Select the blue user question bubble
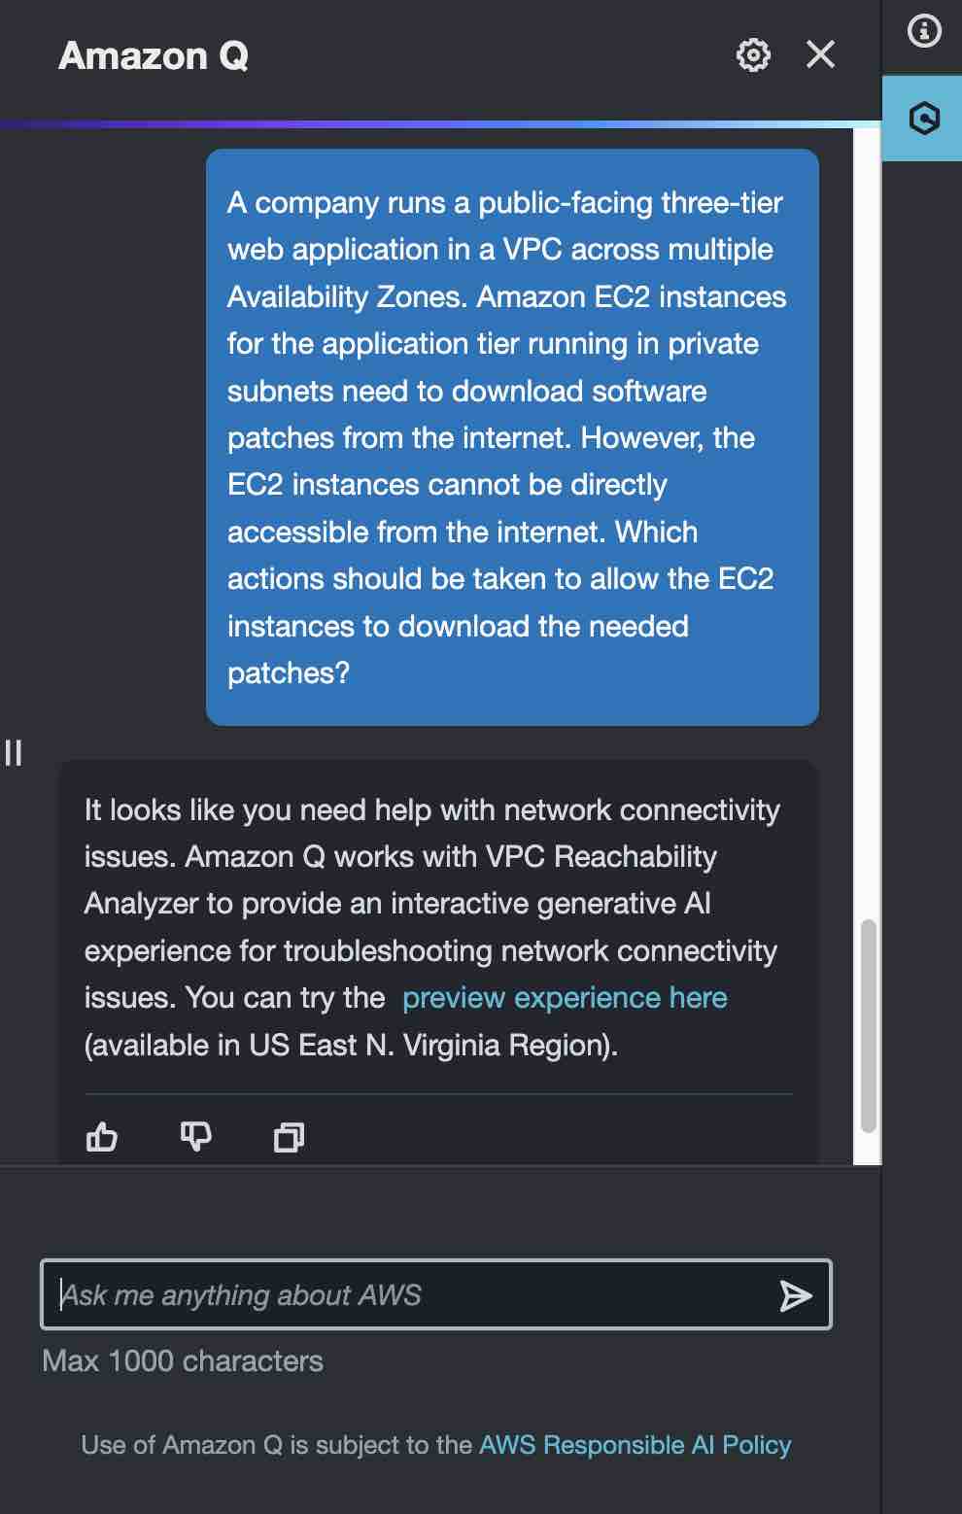The image size is (962, 1514). (x=512, y=437)
